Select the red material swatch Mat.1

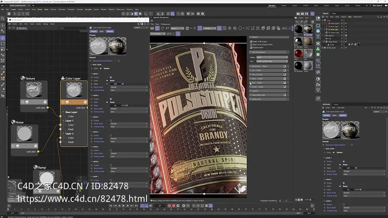click(299, 53)
